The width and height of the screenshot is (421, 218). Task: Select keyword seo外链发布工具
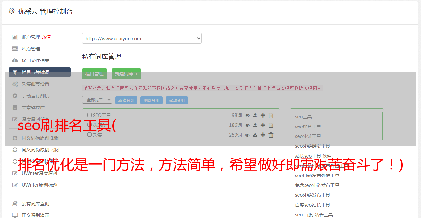tap(313, 195)
